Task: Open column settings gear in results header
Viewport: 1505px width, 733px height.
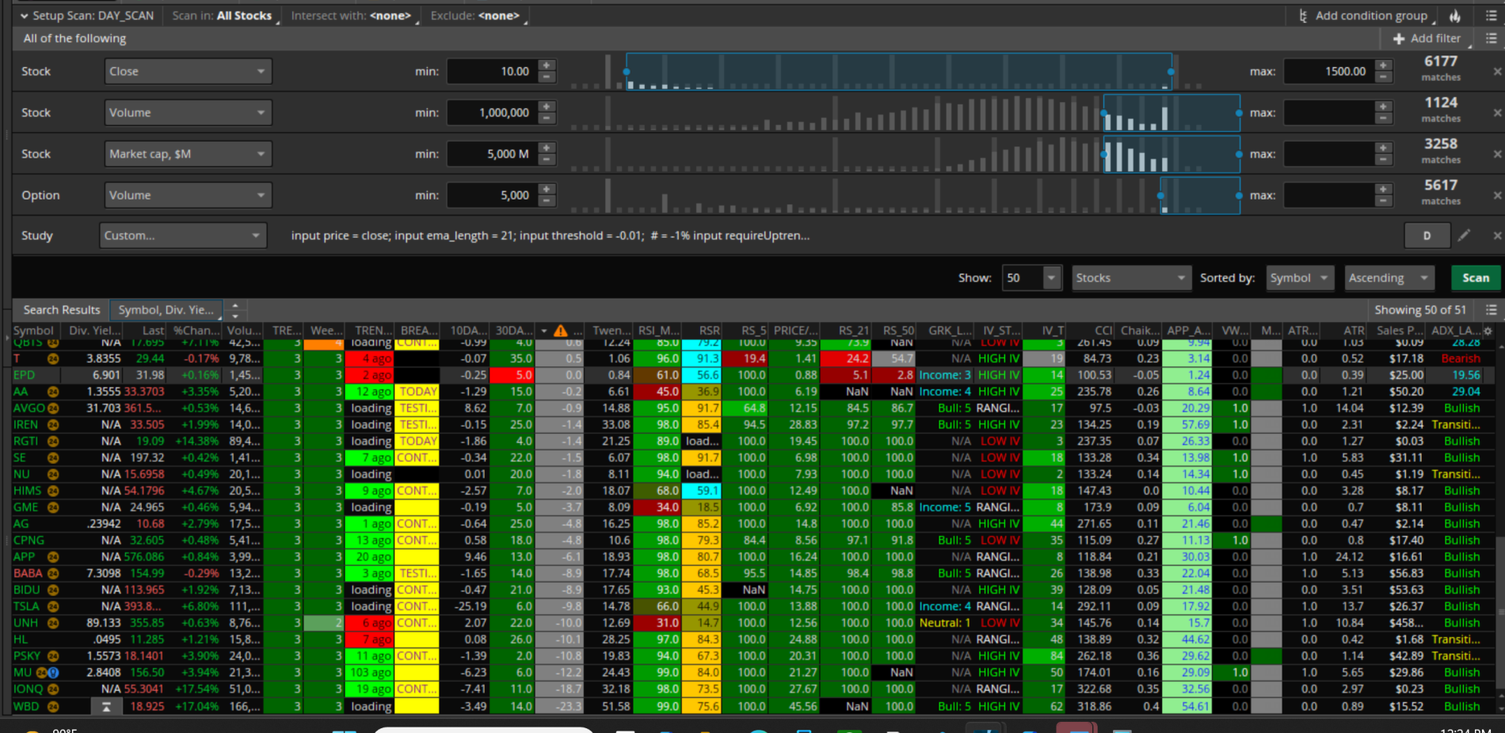Action: point(1488,331)
